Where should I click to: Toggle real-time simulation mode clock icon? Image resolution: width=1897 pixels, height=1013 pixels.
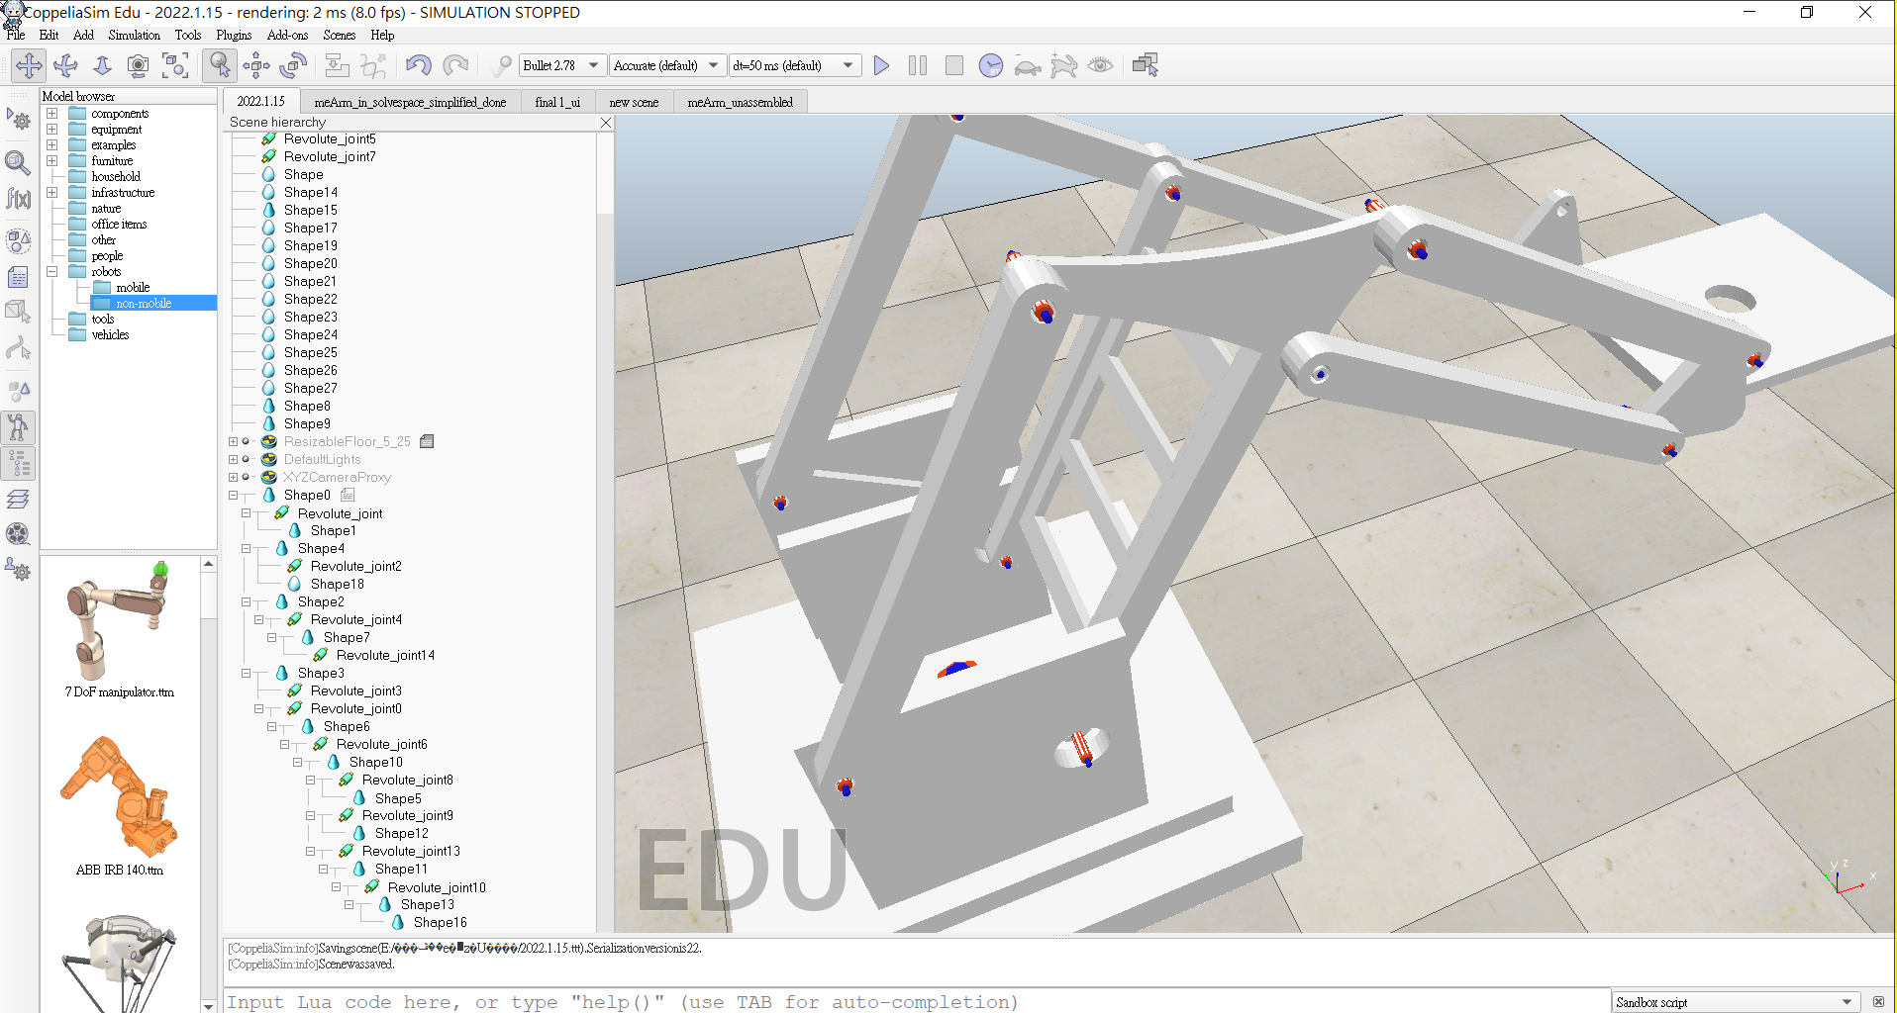point(990,66)
